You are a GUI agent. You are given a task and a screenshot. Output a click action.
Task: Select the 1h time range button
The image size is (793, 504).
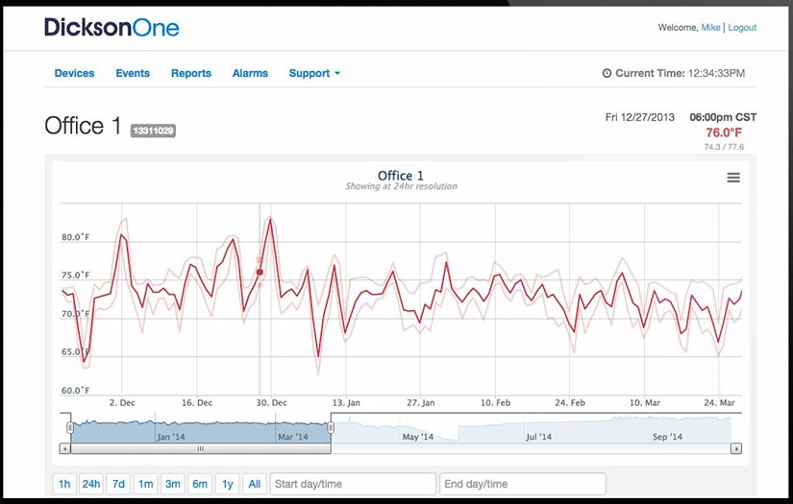tap(64, 484)
